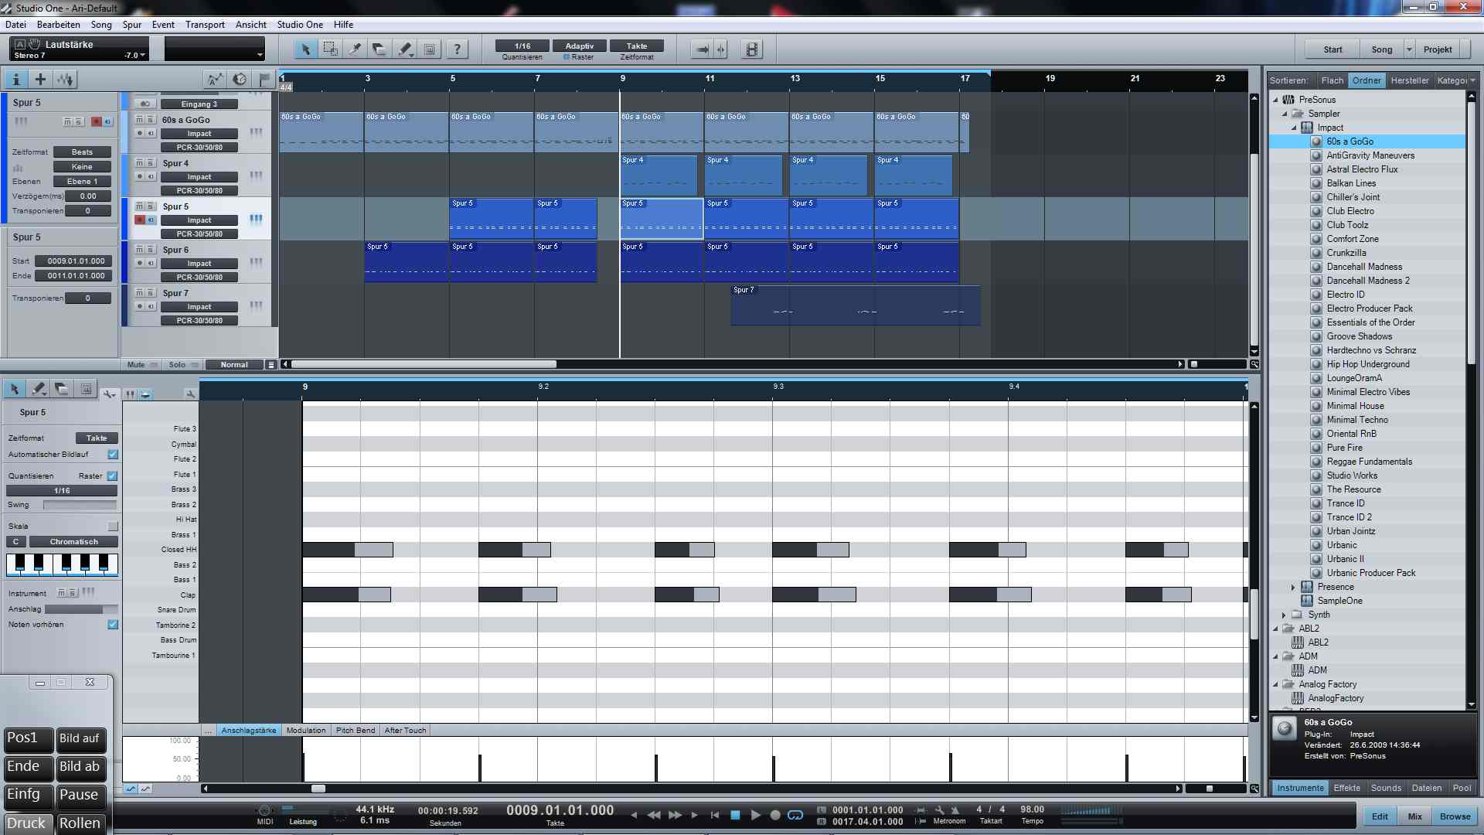Show automation with the curve icon
1484x835 pixels.
point(214,79)
